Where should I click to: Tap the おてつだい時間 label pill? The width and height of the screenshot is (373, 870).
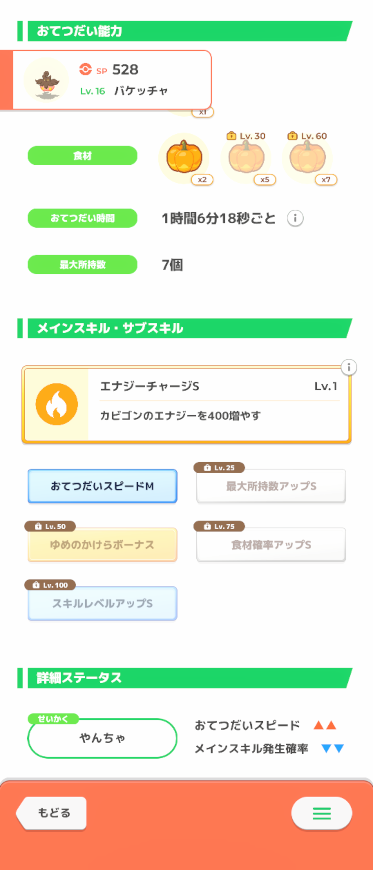tap(83, 218)
